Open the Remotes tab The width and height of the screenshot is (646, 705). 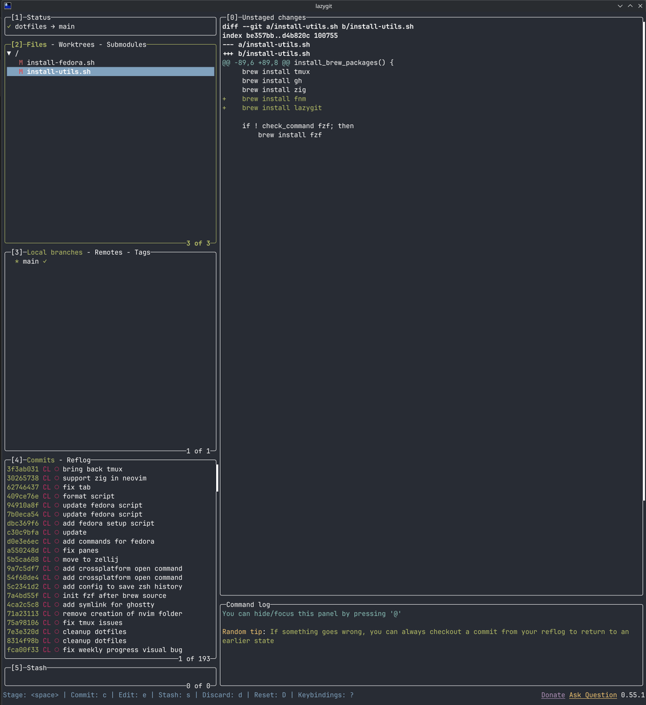109,253
